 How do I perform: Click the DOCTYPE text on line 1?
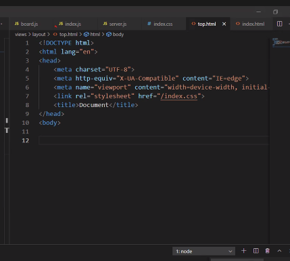59,43
